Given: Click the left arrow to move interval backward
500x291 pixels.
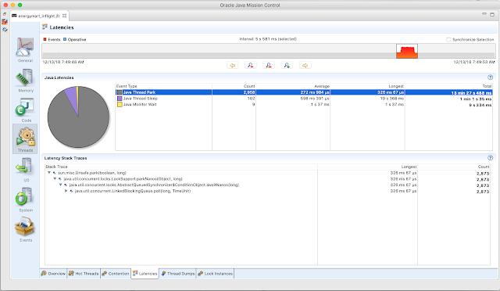Looking at the screenshot, I should click(x=233, y=65).
